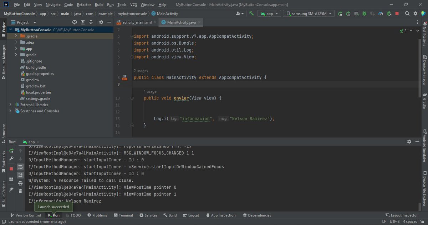Image resolution: width=428 pixels, height=225 pixels.
Task: Switch to the activity_main.xml tab
Action: (x=136, y=22)
